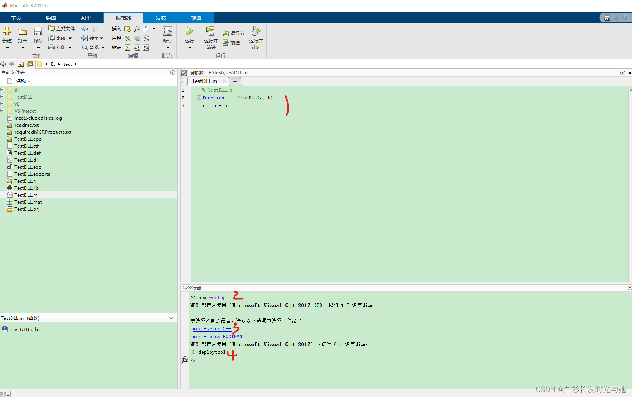Open the 新建 dropdown arrow
632x397 pixels.
(7, 48)
